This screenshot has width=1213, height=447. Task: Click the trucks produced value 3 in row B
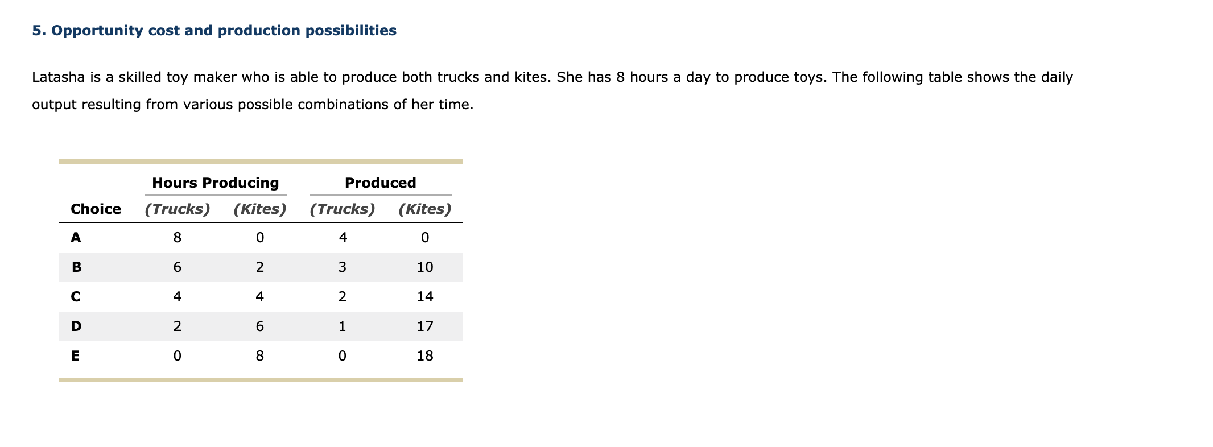coord(343,267)
